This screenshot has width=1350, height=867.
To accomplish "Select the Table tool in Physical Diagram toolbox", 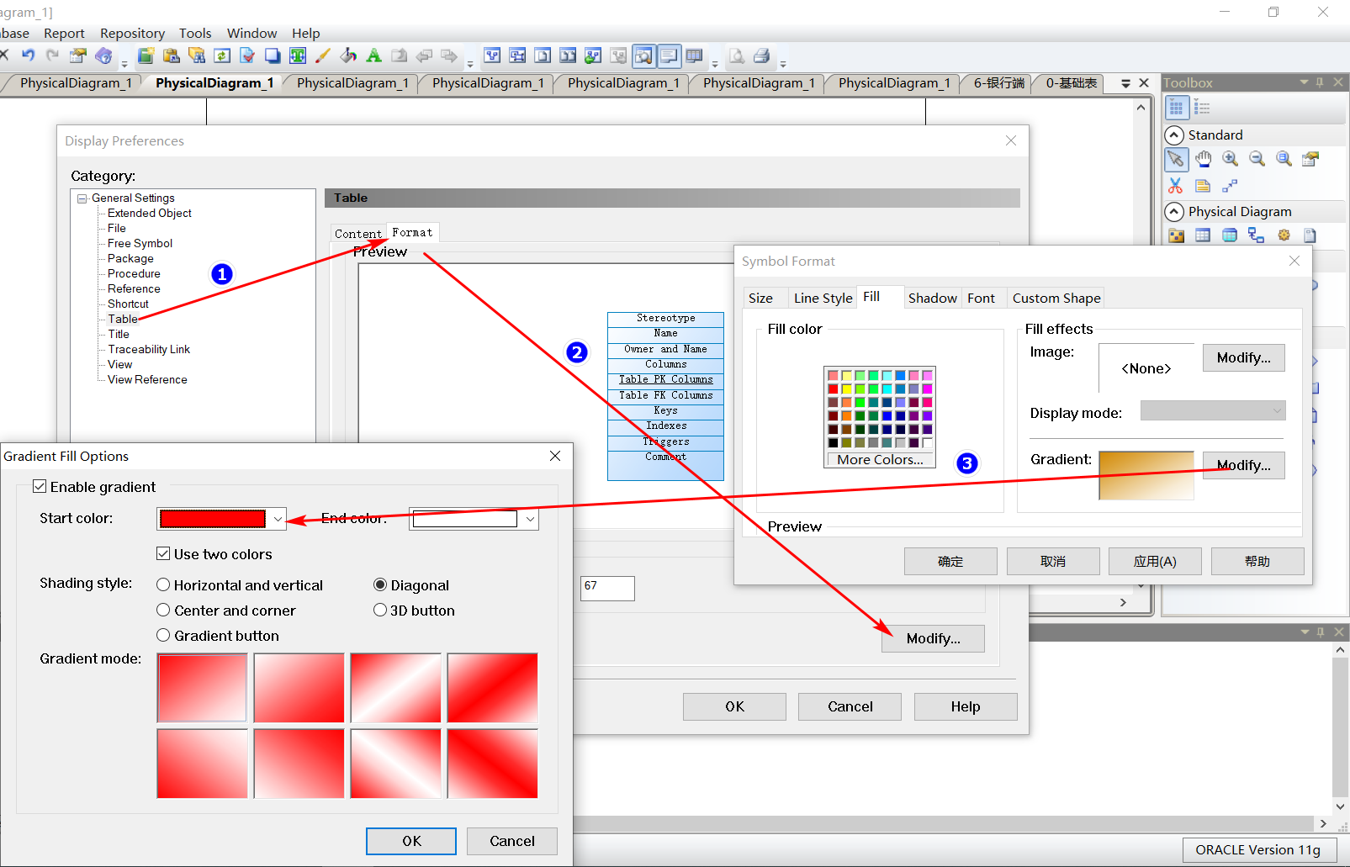I will (1203, 235).
